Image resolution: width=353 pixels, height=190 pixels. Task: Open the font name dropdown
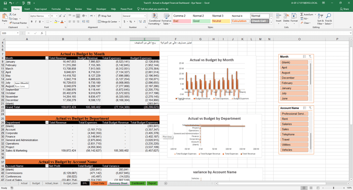(49, 16)
